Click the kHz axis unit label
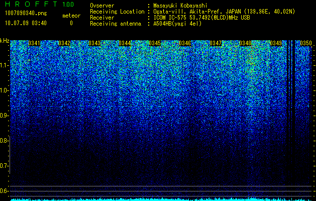The height and width of the screenshot is (201, 316). [x=5, y=41]
